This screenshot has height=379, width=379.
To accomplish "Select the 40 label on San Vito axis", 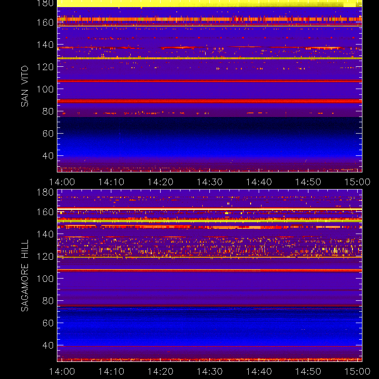I will pyautogui.click(x=48, y=156).
